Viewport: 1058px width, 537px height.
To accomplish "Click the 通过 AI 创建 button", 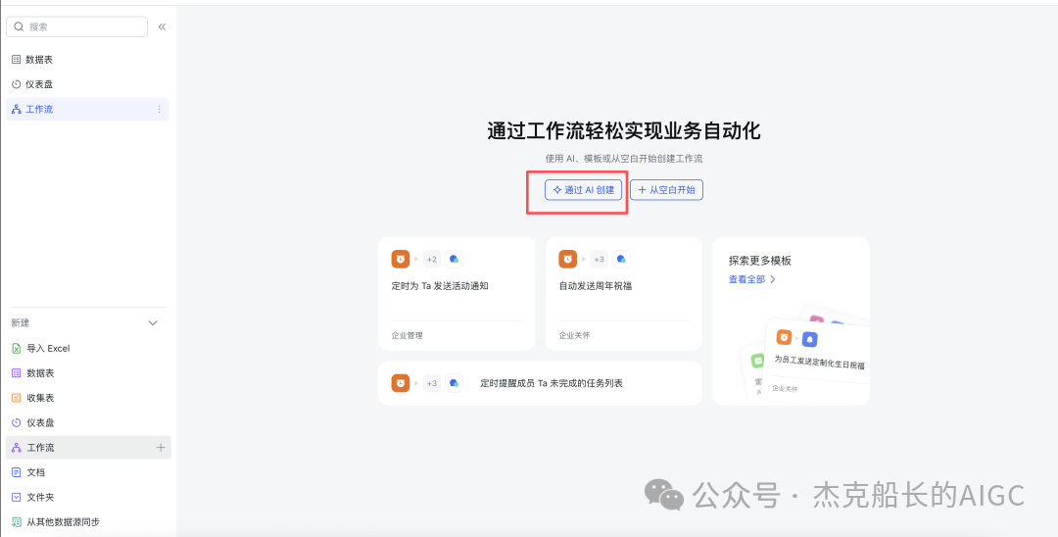I will pos(584,190).
